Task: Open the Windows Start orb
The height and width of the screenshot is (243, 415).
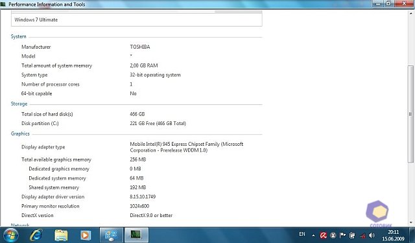Action: [x=10, y=235]
